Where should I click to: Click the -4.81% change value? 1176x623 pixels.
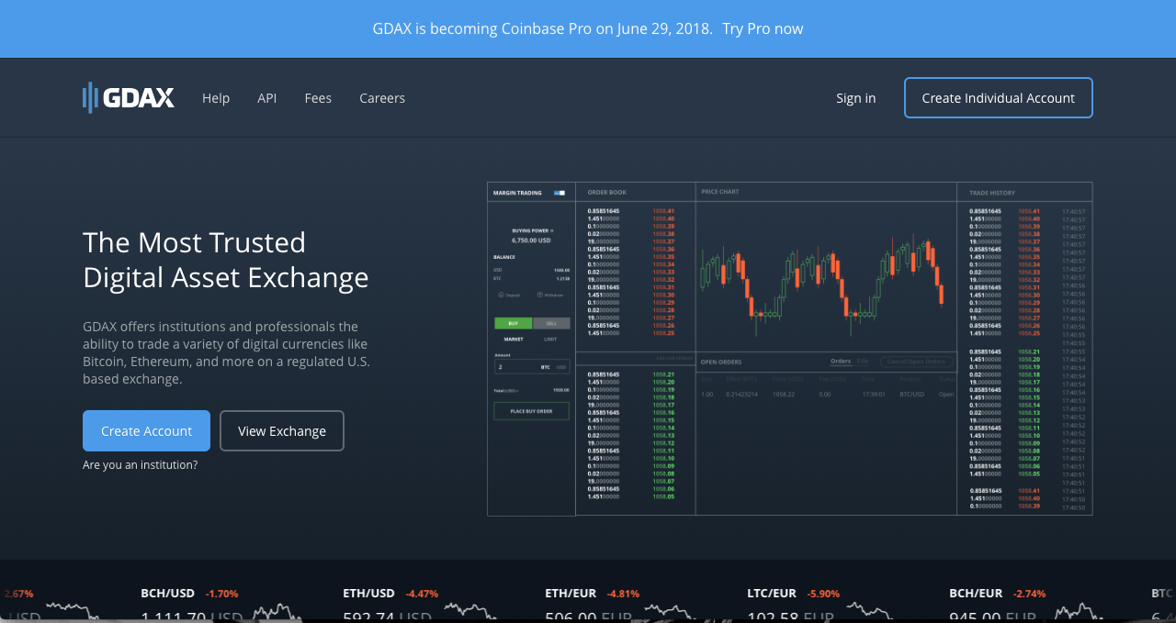pos(623,594)
